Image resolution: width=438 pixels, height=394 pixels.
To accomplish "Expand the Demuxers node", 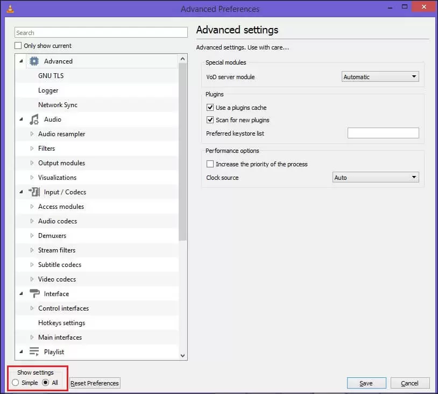I will pos(32,236).
